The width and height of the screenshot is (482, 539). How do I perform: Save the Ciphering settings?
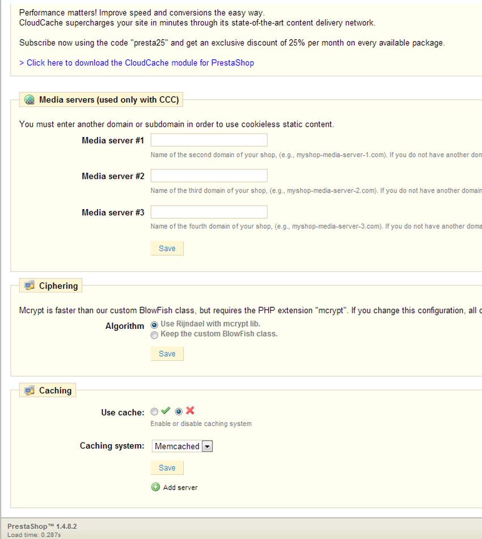tap(167, 354)
